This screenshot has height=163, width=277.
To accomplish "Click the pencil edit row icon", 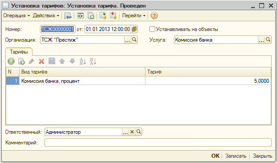I will click(32, 61).
